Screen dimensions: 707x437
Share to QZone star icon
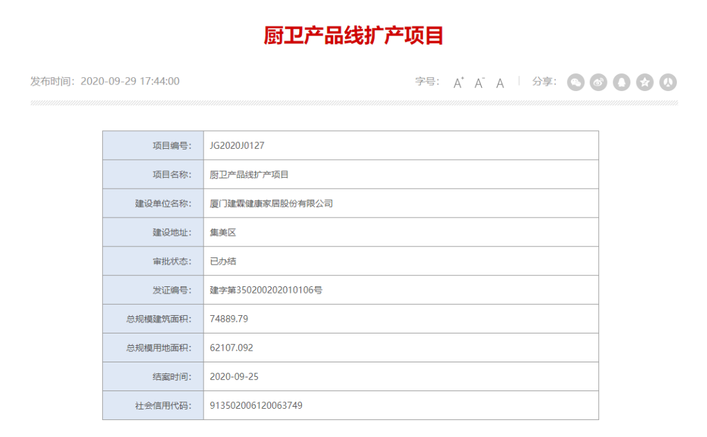[x=645, y=82]
